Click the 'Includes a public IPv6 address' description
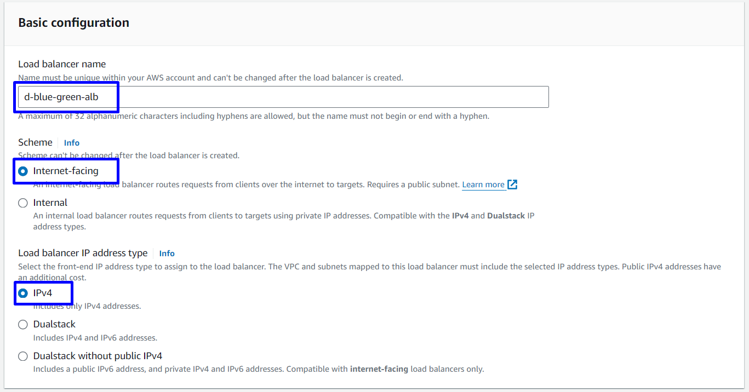This screenshot has width=749, height=392. click(259, 369)
